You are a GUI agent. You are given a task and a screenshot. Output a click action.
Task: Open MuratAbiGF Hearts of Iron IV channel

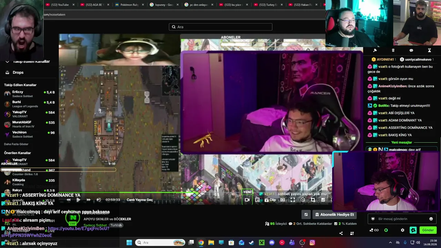pyautogui.click(x=29, y=124)
